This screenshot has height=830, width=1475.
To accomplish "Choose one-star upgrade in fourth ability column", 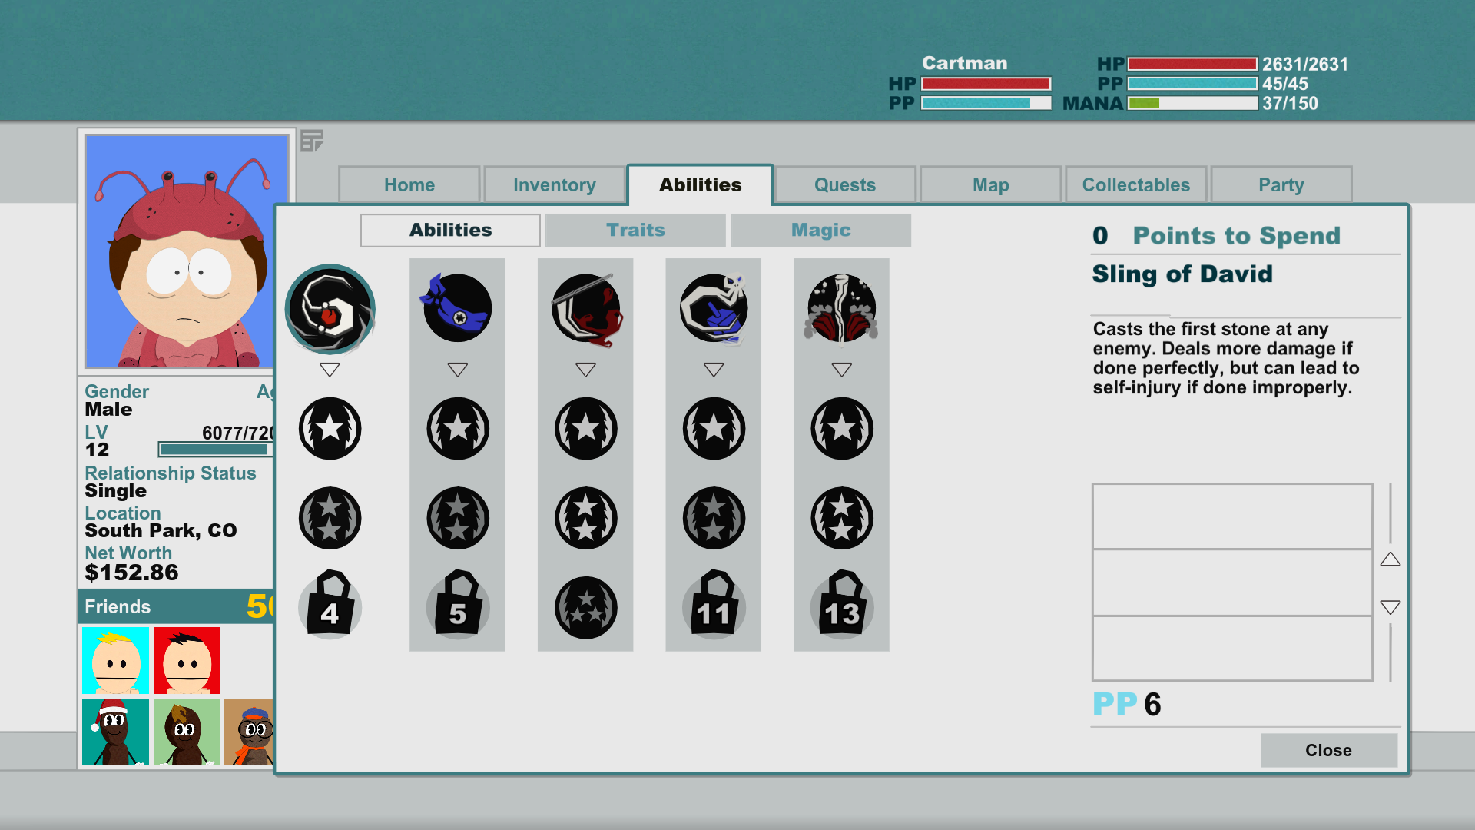I will pyautogui.click(x=714, y=428).
